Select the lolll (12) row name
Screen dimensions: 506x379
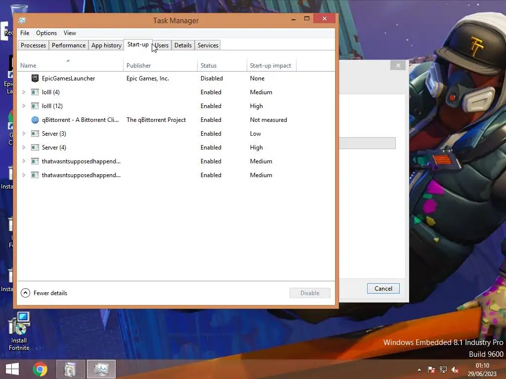(x=52, y=106)
